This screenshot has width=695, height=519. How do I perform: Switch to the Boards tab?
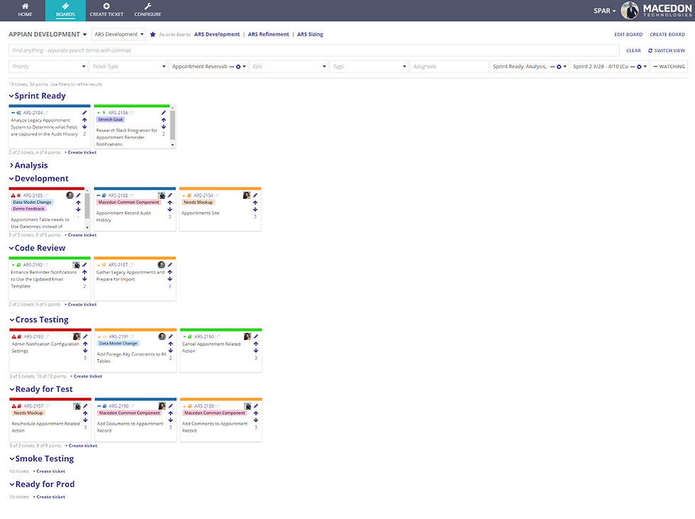pos(65,10)
